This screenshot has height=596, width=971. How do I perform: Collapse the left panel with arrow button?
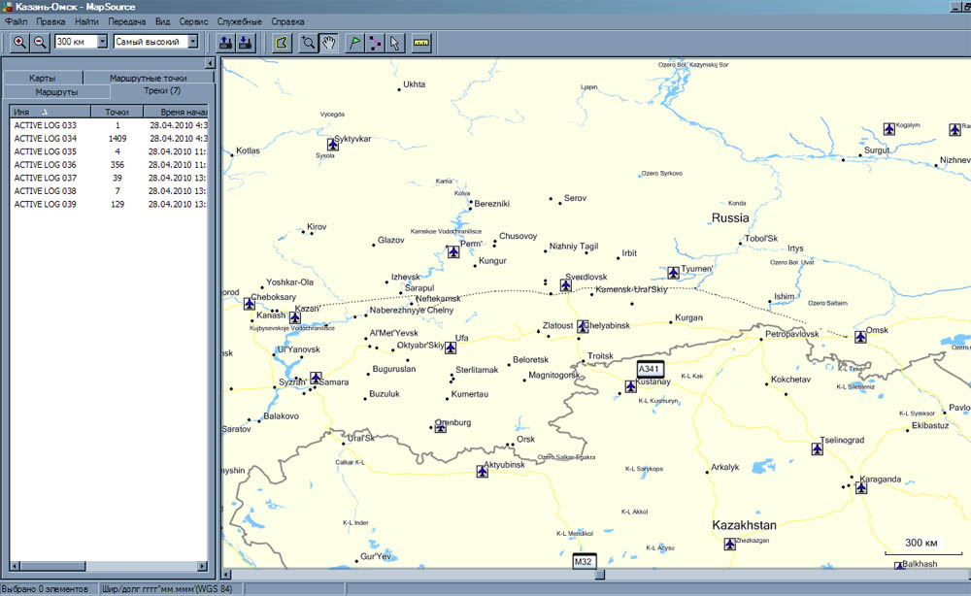click(x=210, y=64)
